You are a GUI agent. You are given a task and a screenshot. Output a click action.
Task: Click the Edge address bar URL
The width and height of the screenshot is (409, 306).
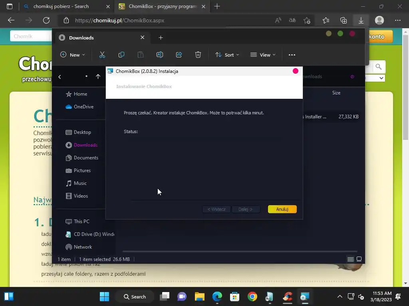(119, 20)
